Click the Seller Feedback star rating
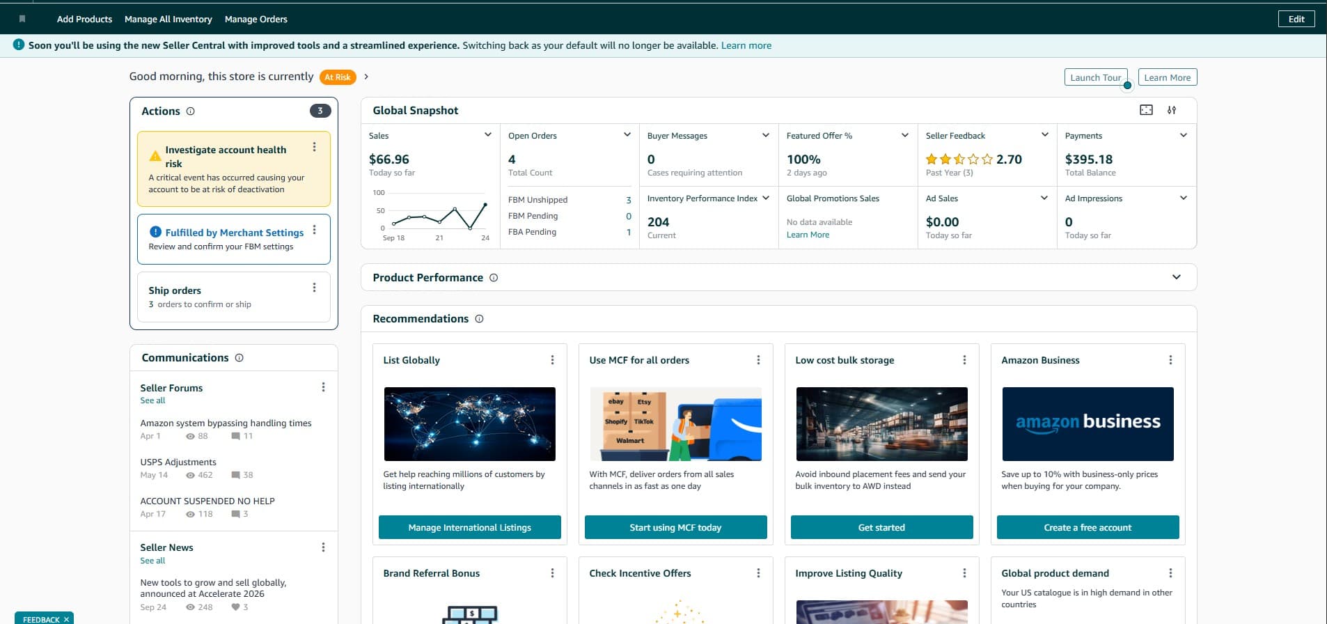The image size is (1327, 624). [x=959, y=159]
